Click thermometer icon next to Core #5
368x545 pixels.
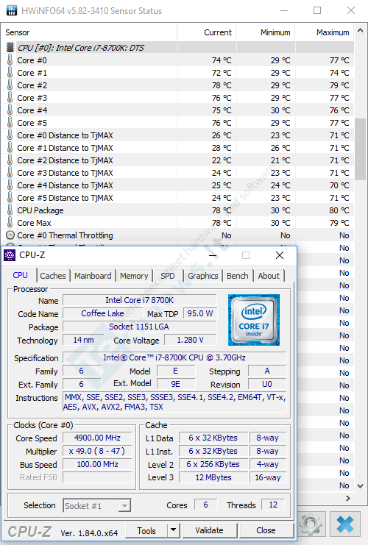(x=10, y=123)
